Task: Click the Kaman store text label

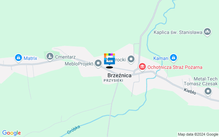Action: click(161, 58)
